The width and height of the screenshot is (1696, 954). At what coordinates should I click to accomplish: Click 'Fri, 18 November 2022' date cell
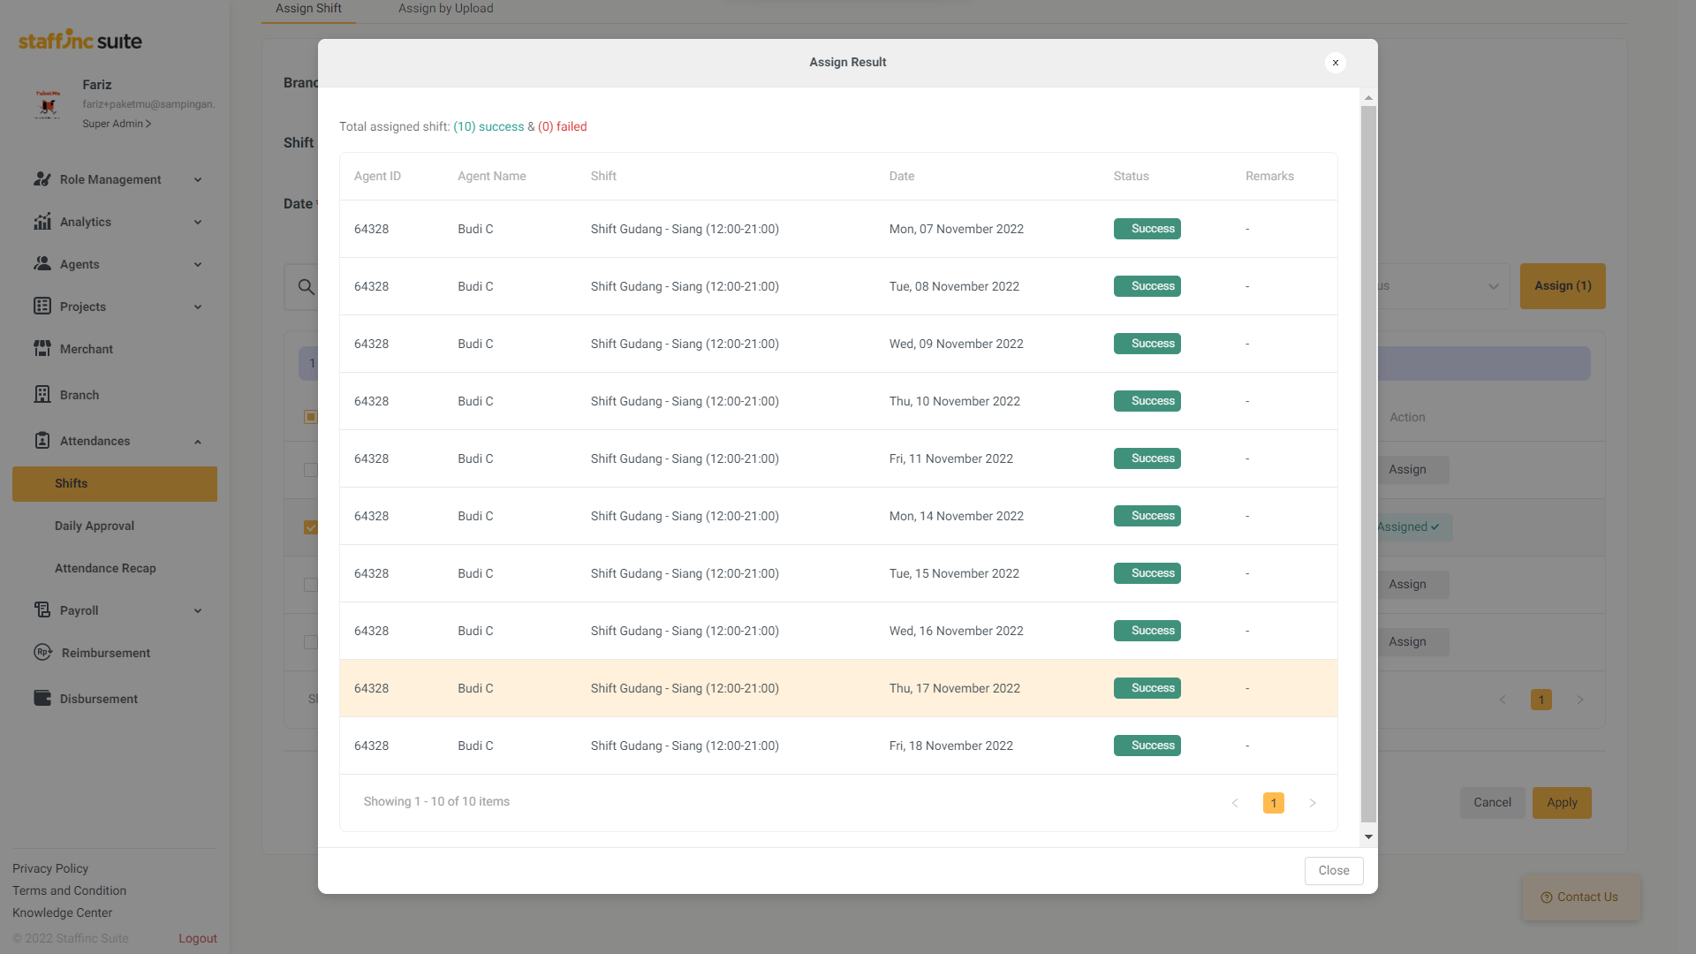coord(950,746)
